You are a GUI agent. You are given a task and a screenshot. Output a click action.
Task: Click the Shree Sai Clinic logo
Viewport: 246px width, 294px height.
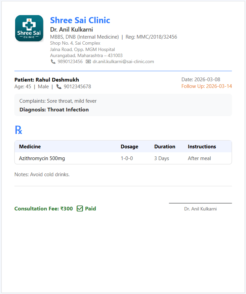click(29, 28)
